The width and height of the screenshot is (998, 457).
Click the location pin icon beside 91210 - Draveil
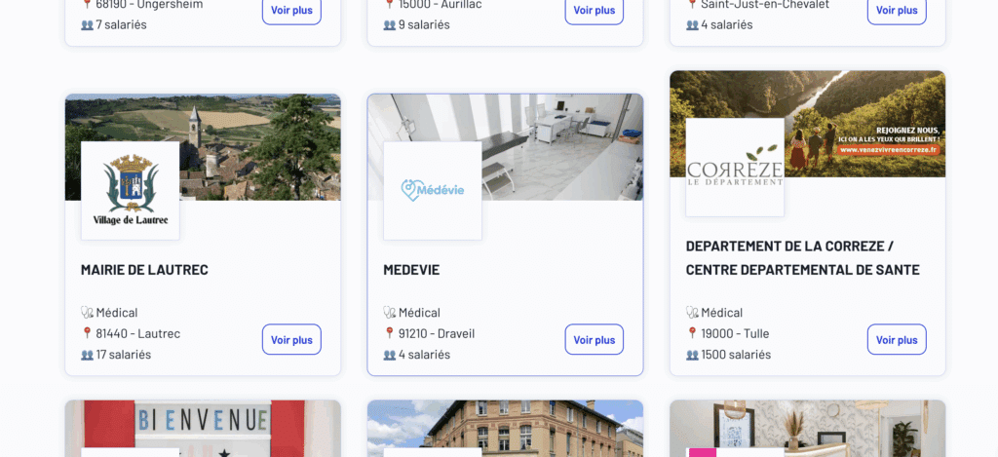coord(390,333)
